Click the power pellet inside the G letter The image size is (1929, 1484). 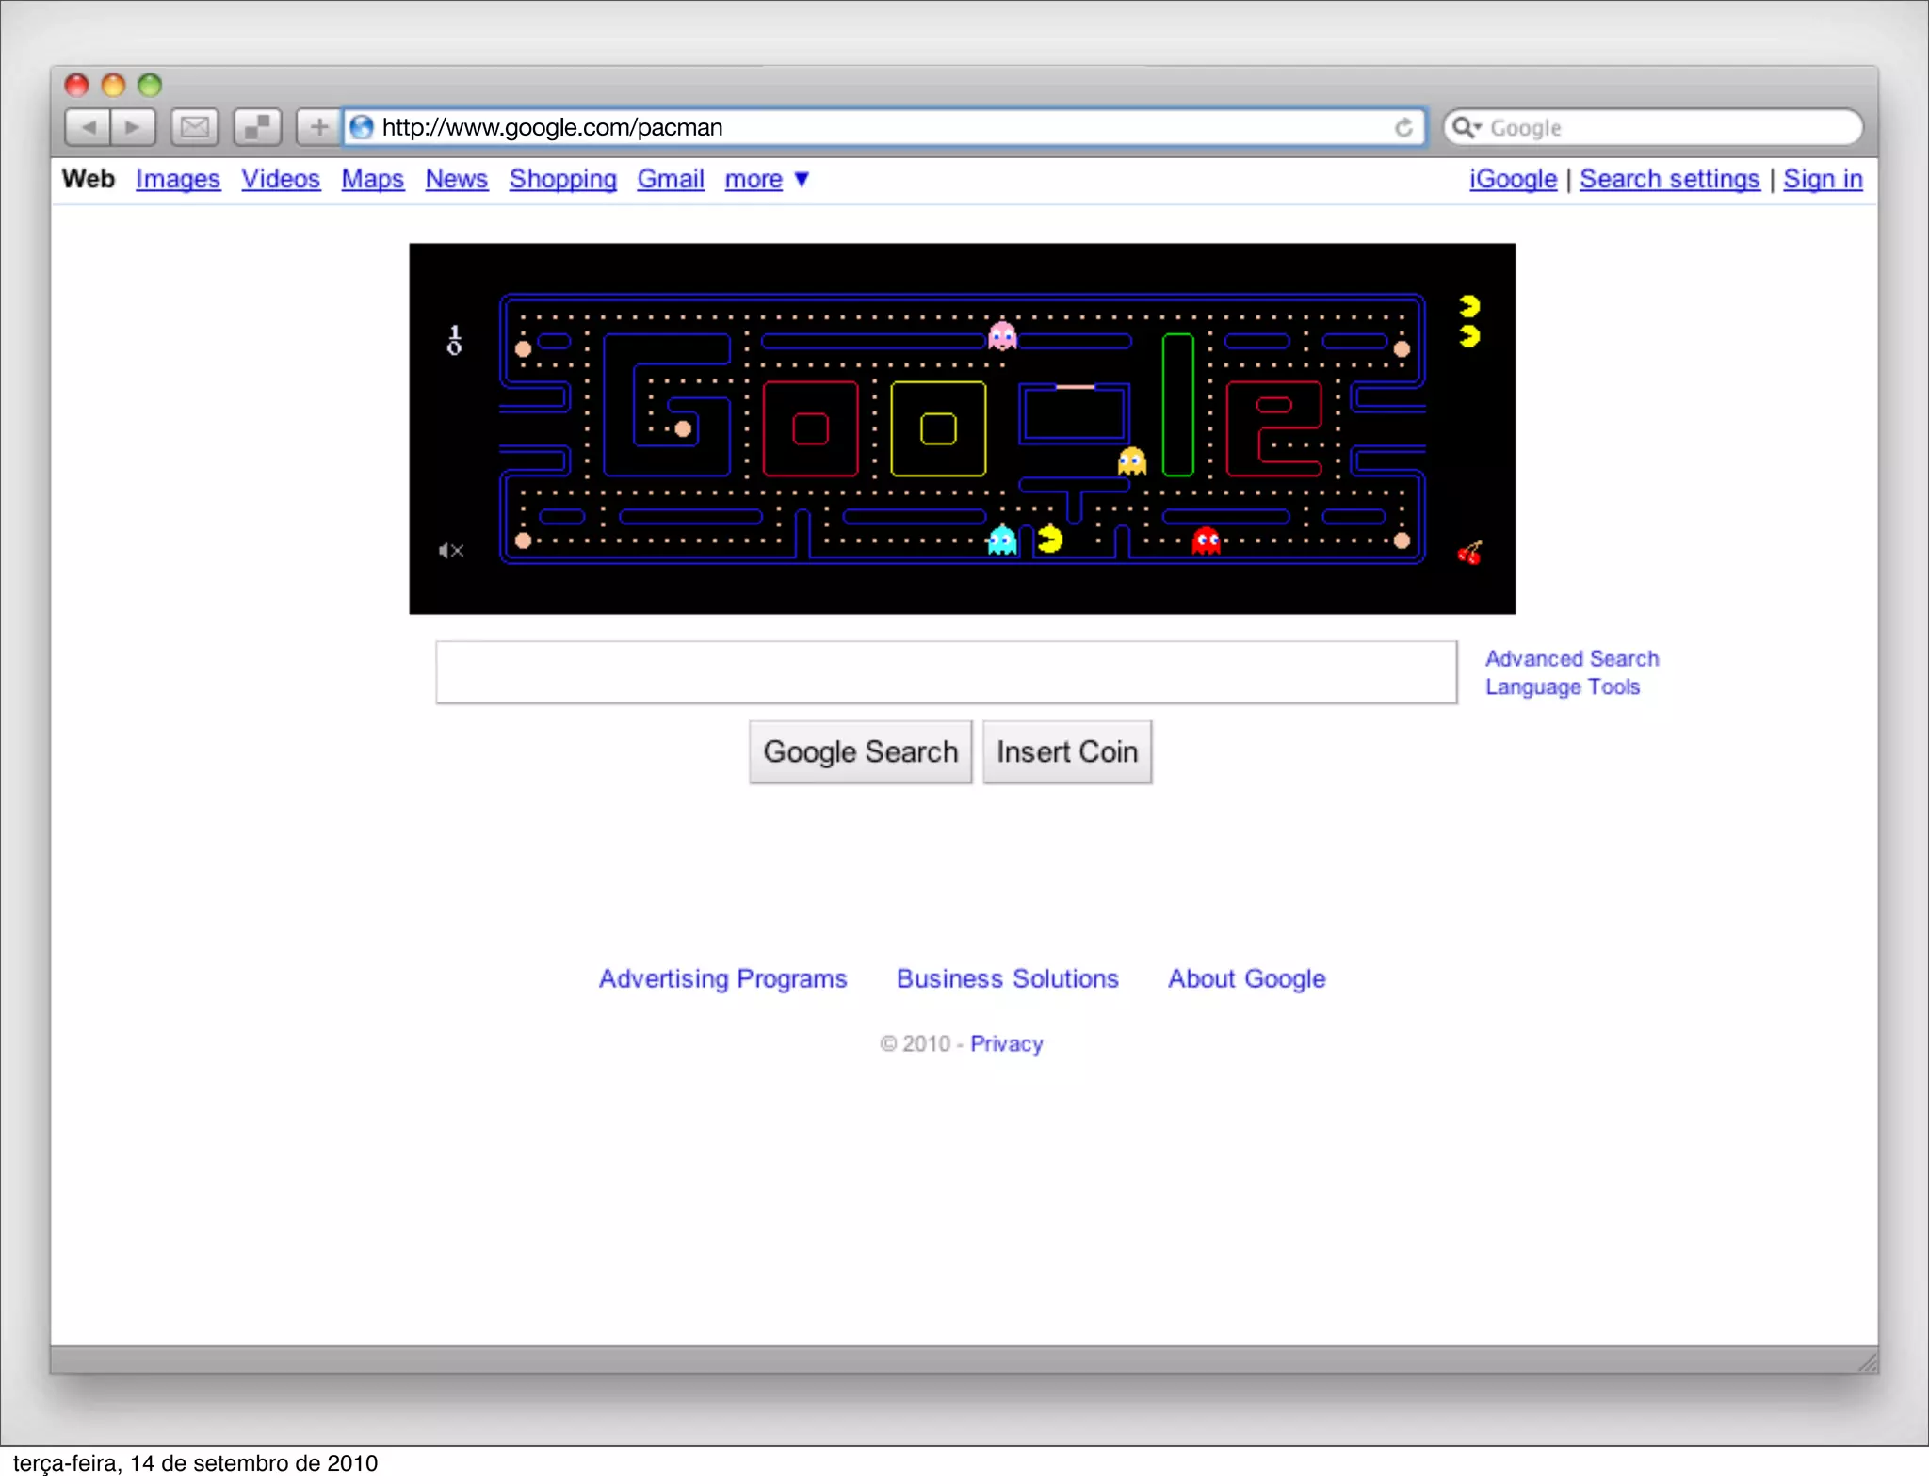[x=684, y=429]
